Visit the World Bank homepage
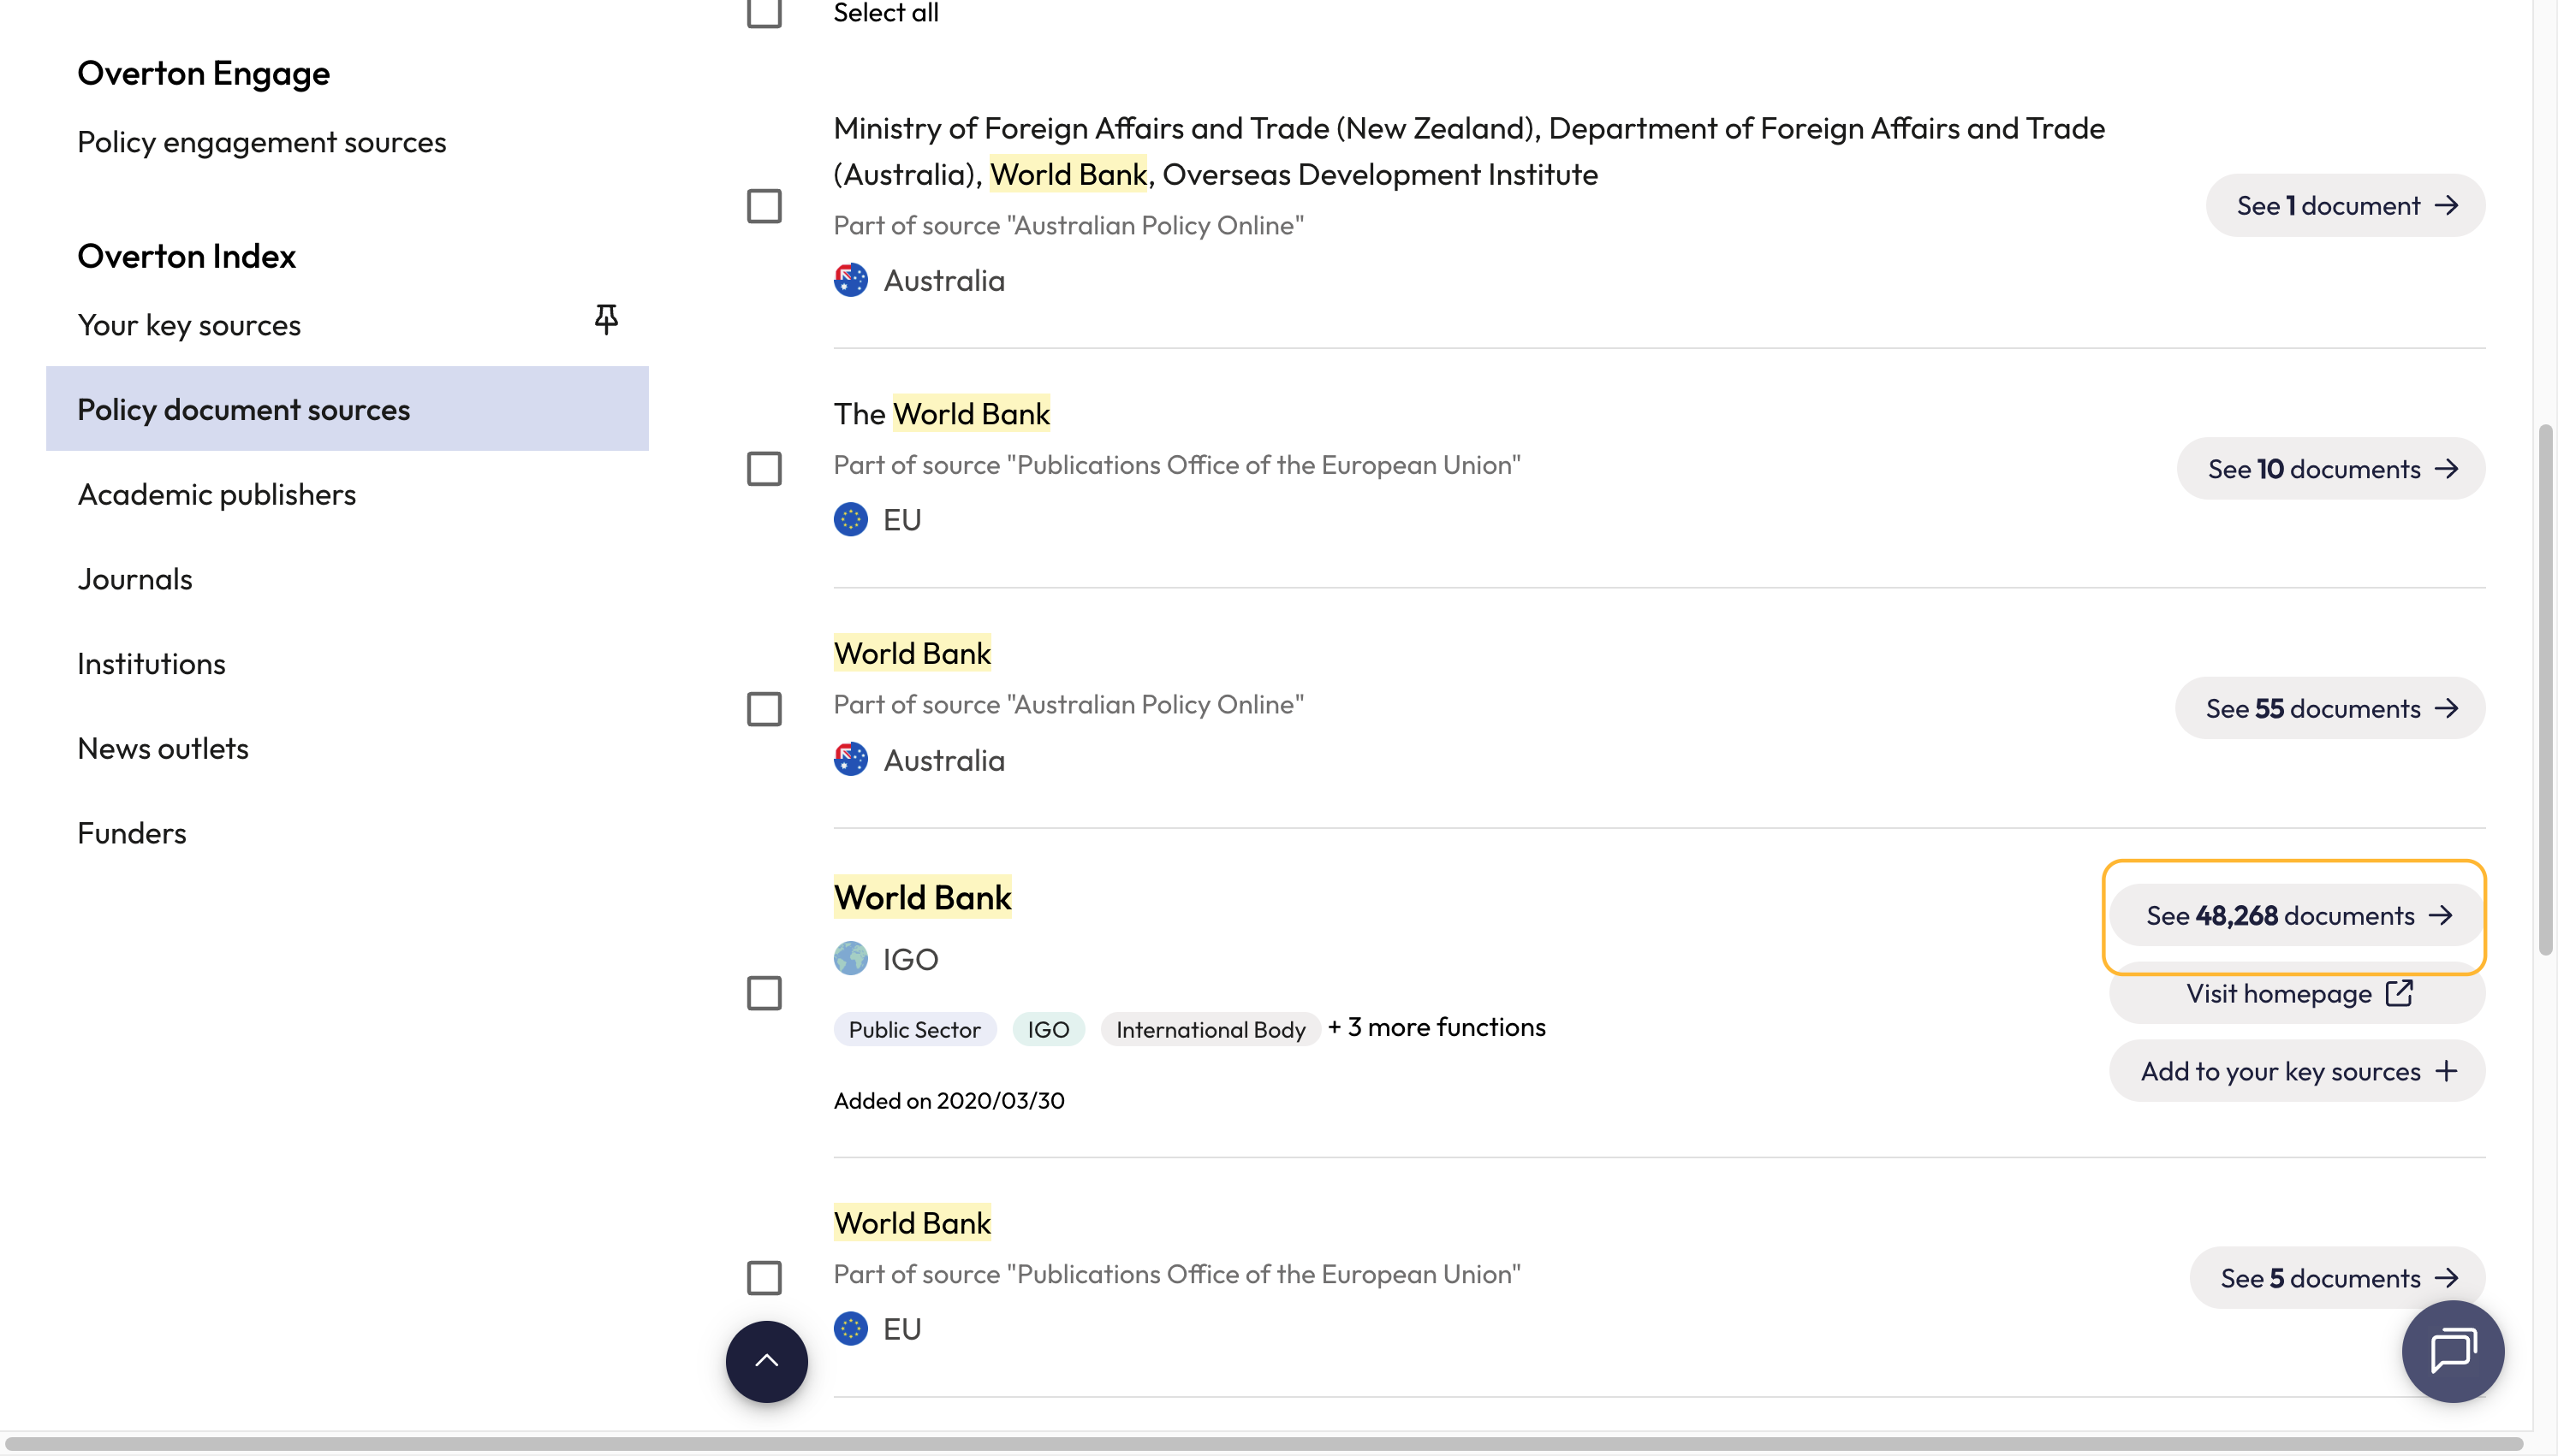Screen dimensions: 2558x1456 2297,994
